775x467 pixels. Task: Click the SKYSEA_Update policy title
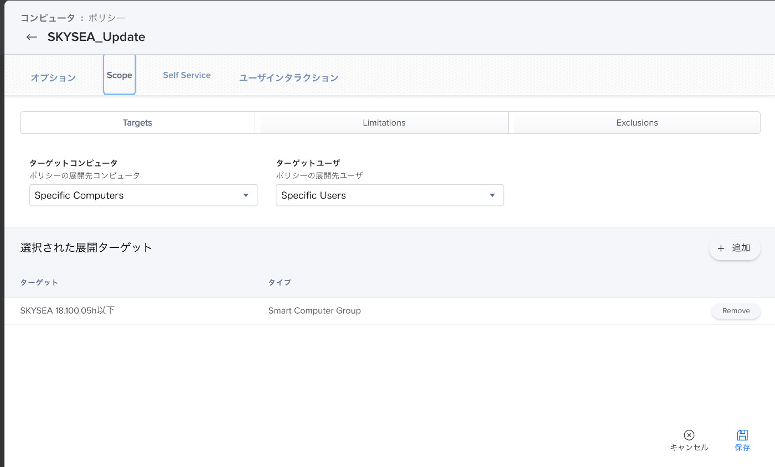(x=96, y=37)
